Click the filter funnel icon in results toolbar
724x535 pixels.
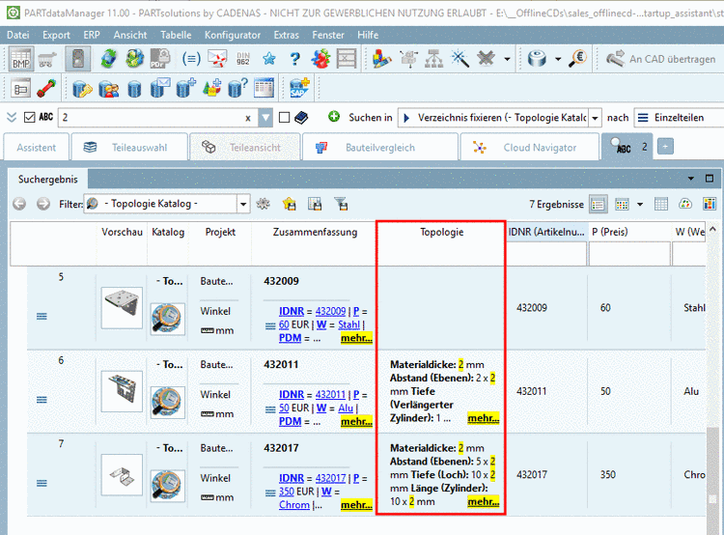[341, 204]
